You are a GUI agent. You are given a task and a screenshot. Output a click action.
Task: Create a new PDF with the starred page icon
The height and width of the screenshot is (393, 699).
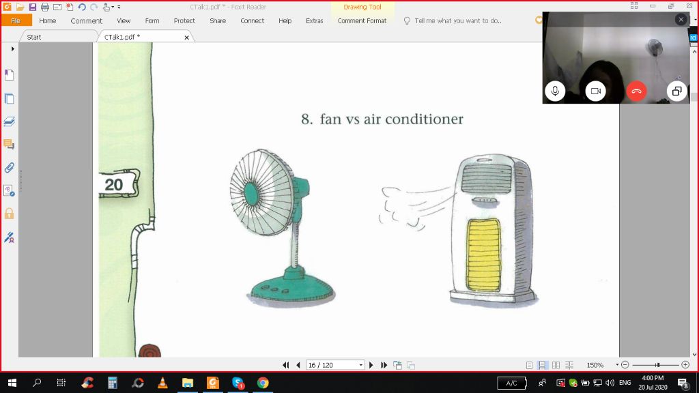point(70,7)
